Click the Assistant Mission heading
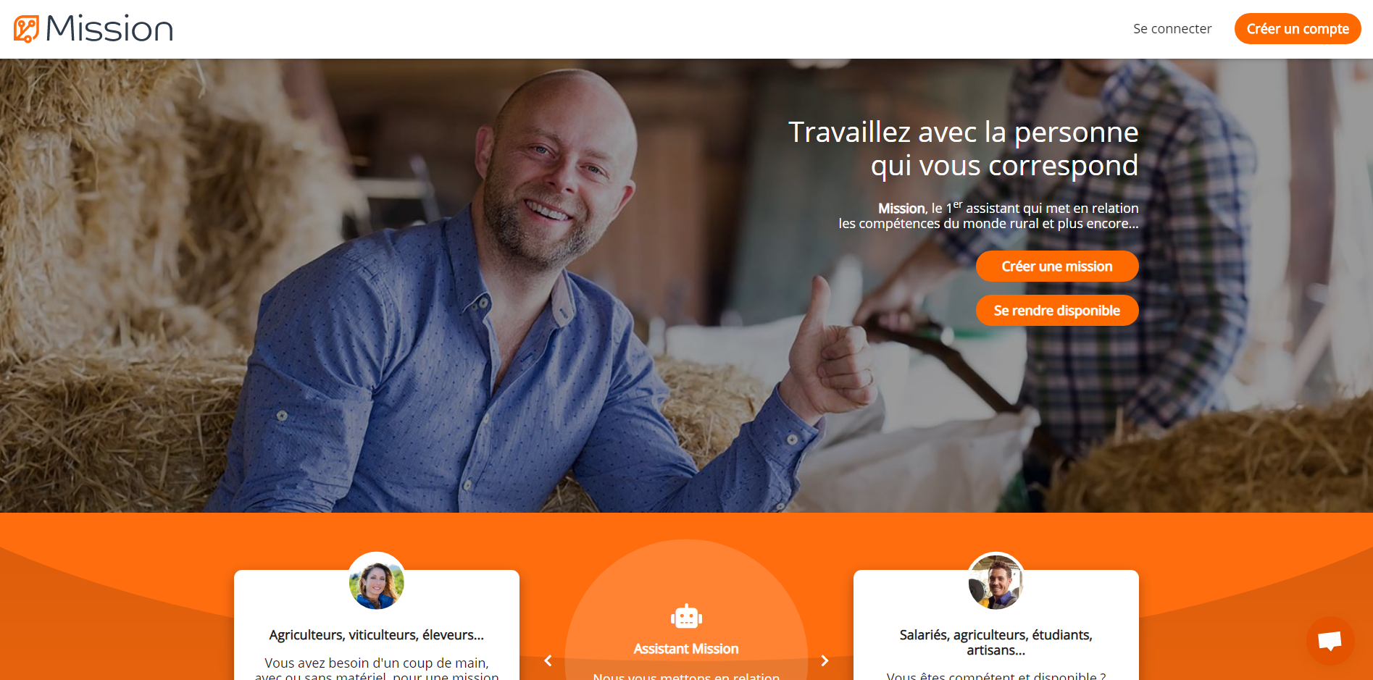Screen dimensions: 1373x680 click(x=686, y=649)
